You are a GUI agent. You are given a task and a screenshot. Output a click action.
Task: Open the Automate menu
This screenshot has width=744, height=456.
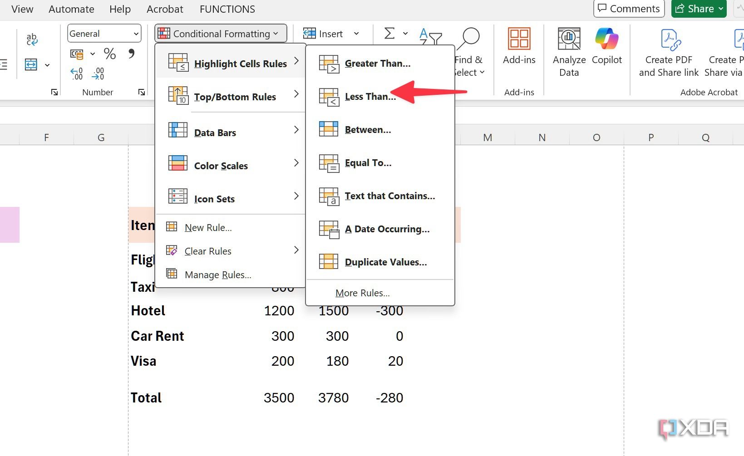[x=71, y=9]
